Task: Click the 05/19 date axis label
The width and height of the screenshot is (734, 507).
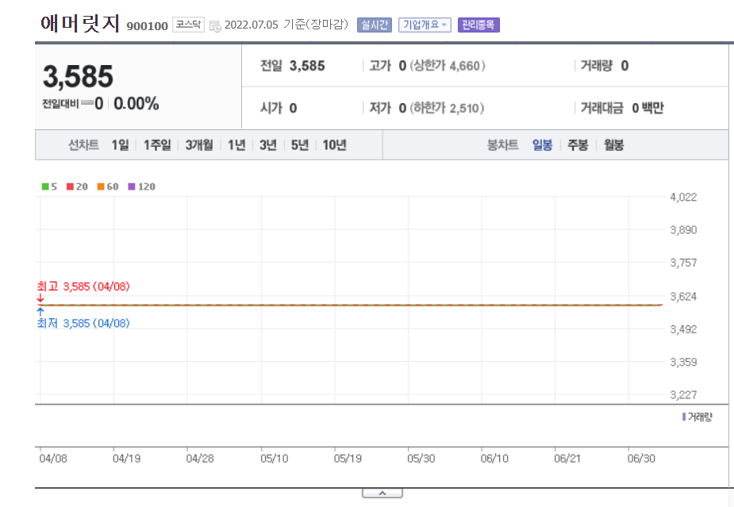Action: (x=348, y=459)
